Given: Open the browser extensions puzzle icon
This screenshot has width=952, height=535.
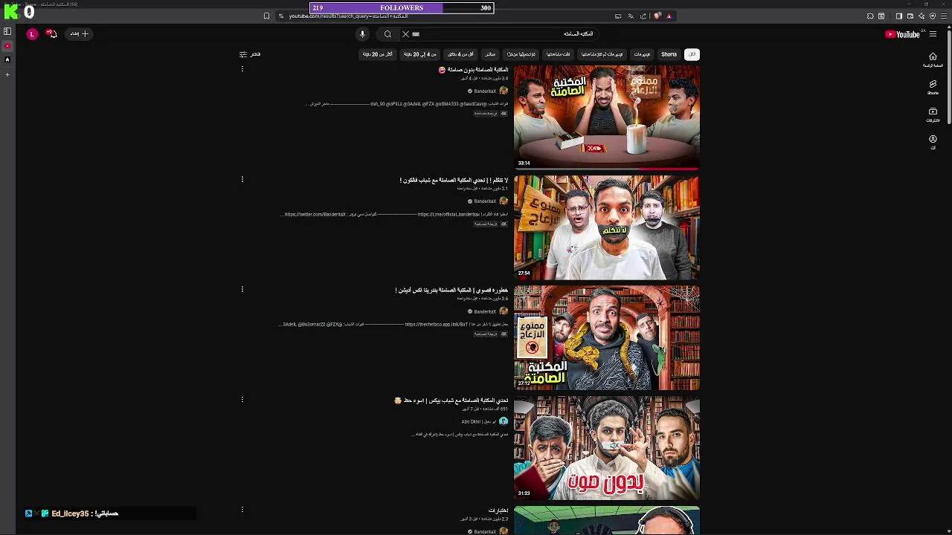Looking at the screenshot, I should coord(870,16).
